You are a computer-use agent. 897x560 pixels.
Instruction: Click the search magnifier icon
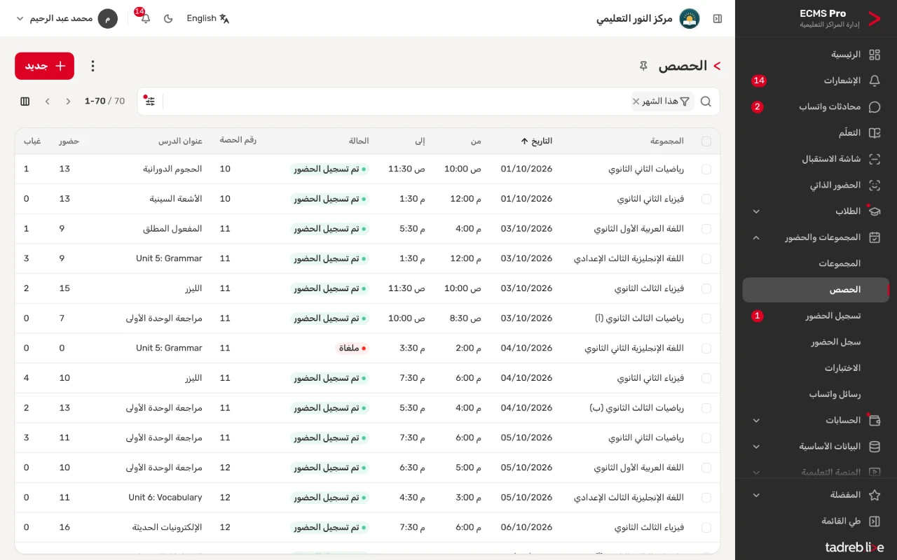706,101
